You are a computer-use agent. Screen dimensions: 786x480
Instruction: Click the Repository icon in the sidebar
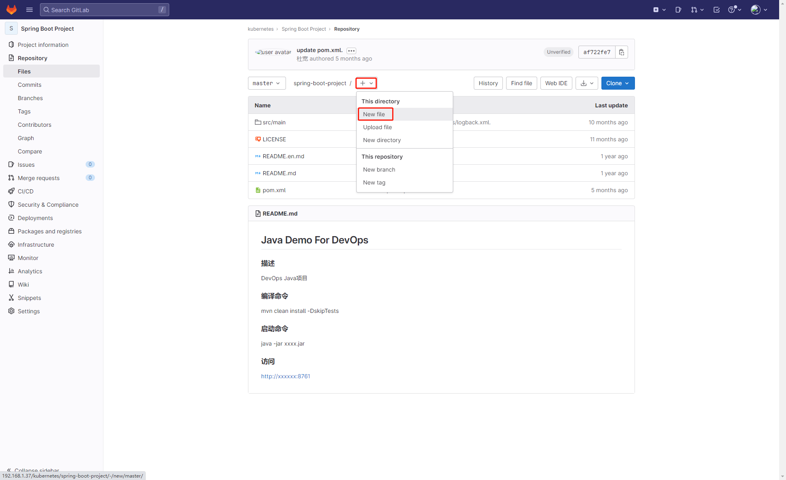coord(11,58)
